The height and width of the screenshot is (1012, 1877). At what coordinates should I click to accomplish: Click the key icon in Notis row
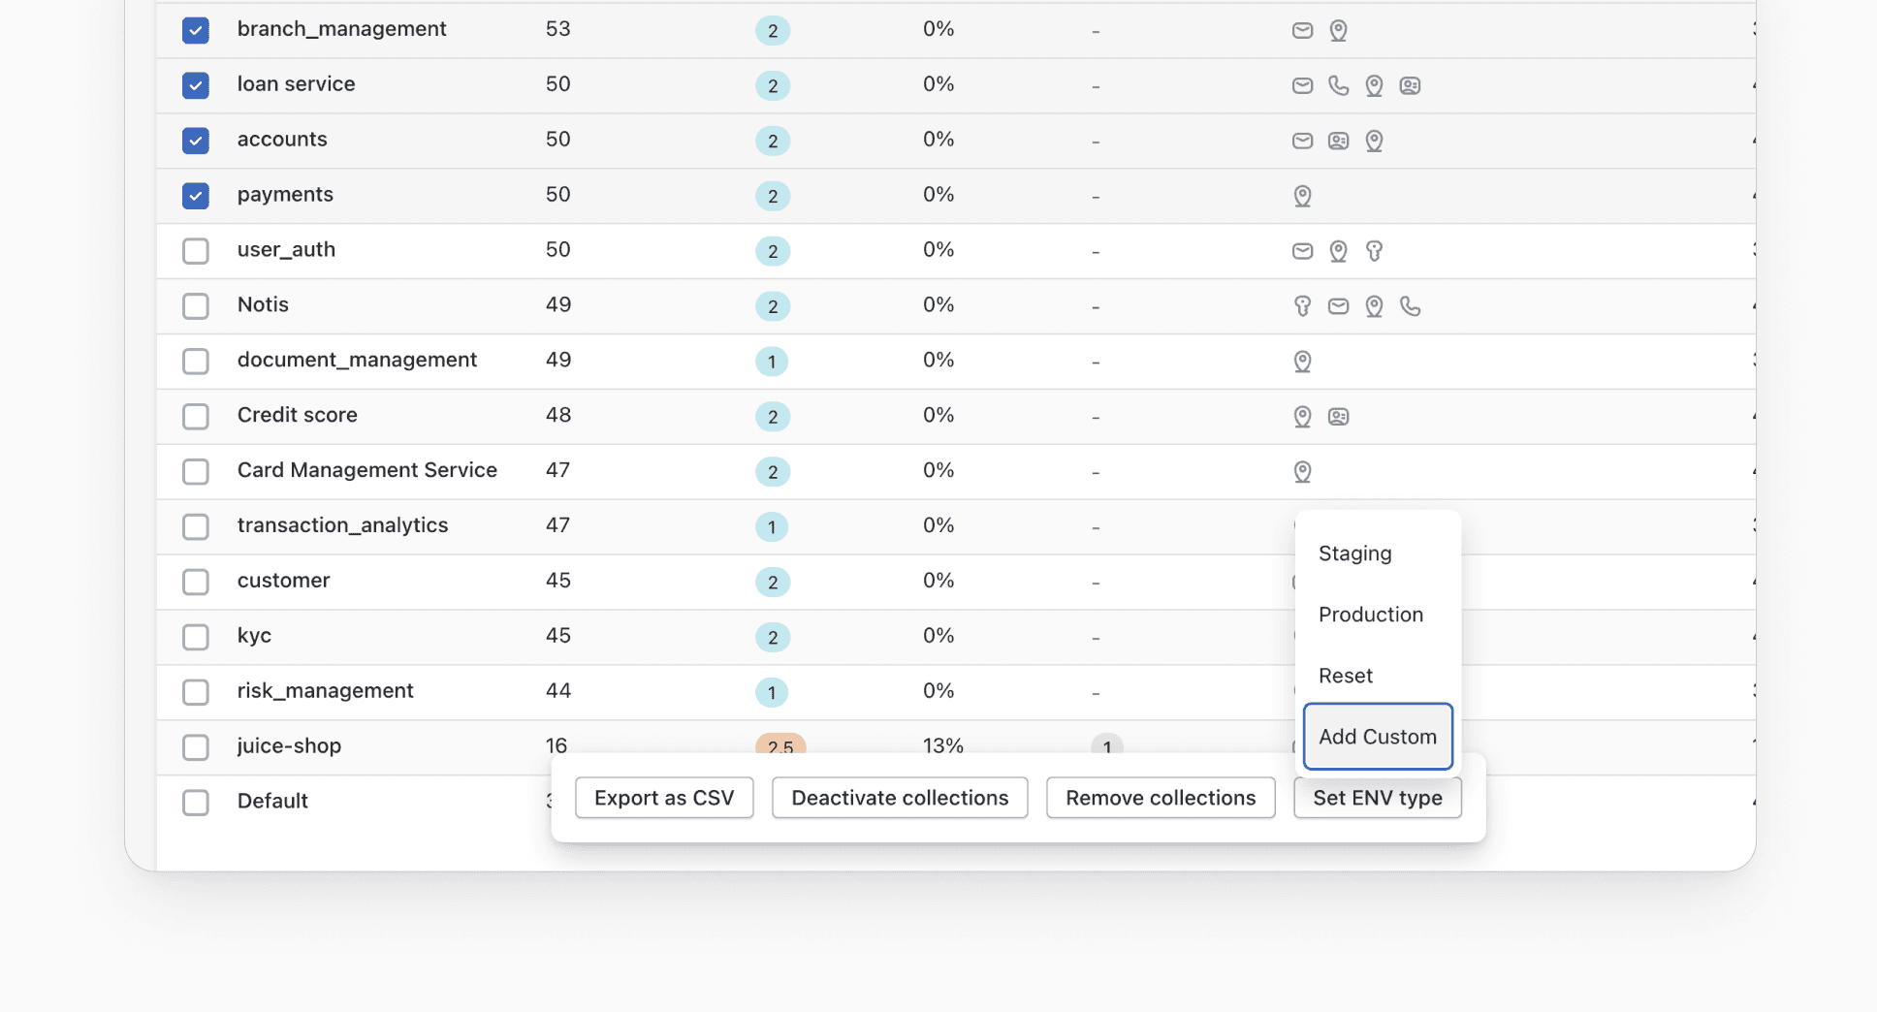click(1302, 306)
